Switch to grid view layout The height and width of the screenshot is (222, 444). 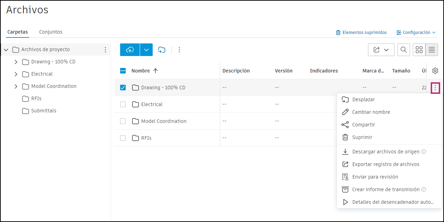point(419,50)
